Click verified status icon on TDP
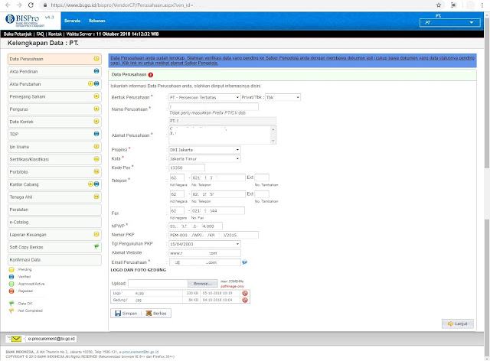 point(96,134)
